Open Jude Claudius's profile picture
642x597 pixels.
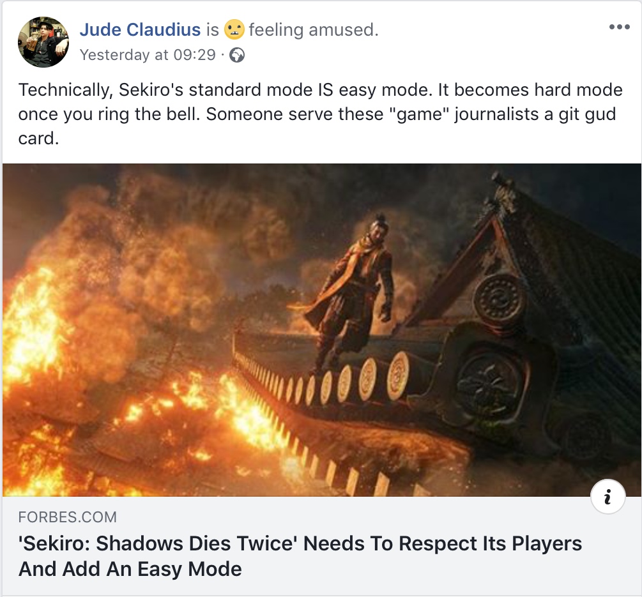pos(43,42)
